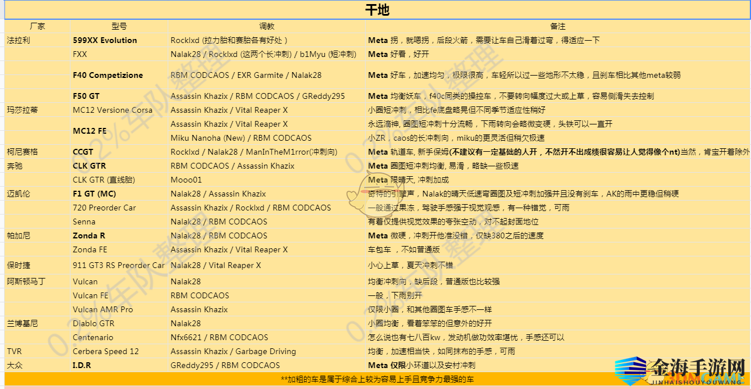Select the Assassin Khazix / Garbage Driving cell

coord(267,351)
